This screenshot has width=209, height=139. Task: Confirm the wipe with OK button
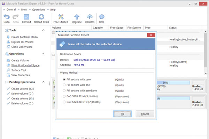[122, 114]
